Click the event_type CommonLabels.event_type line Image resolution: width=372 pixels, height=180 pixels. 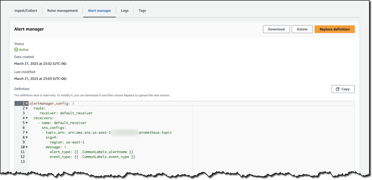(92, 157)
